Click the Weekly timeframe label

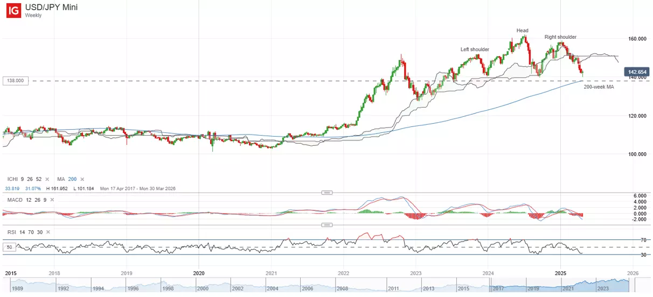pos(33,16)
